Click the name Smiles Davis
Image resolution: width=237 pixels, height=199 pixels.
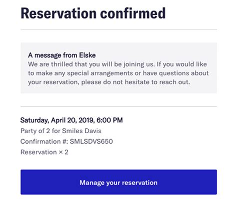pos(82,131)
